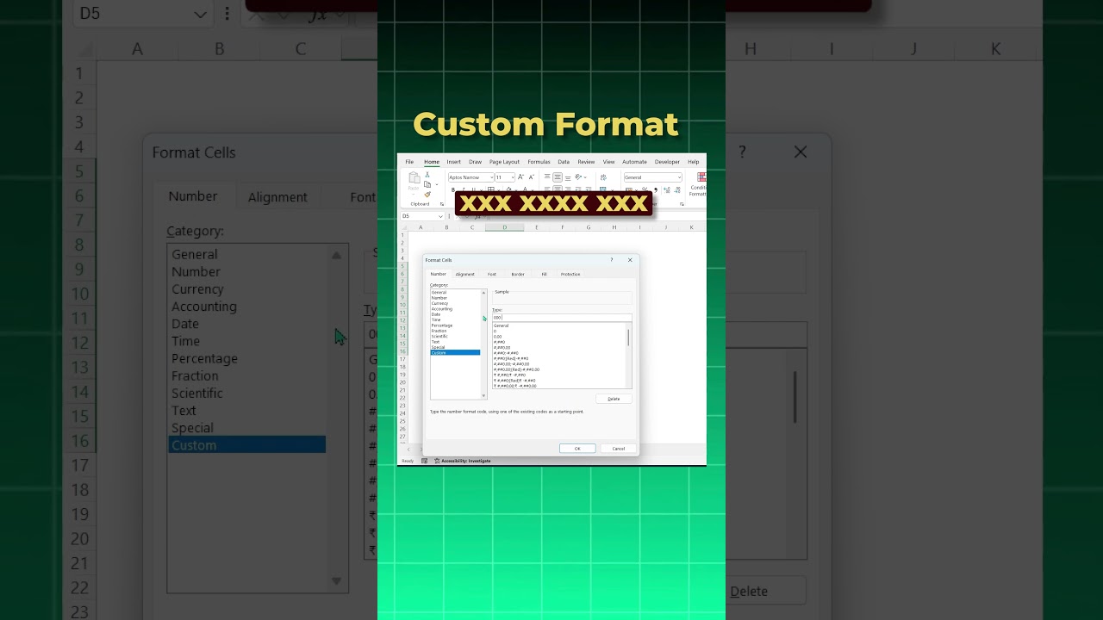
Task: Expand the Name Box dropdown in the enlarged background window
Action: click(x=201, y=15)
